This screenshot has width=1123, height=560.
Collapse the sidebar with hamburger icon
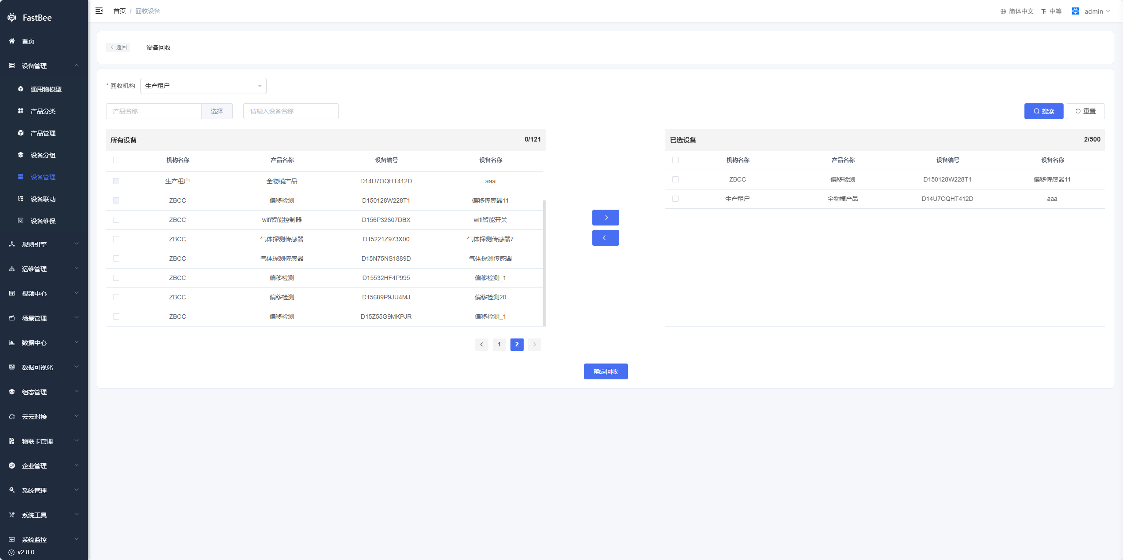99,11
